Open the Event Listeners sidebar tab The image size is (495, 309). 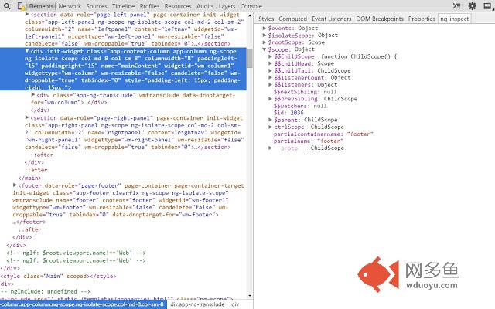(332, 19)
